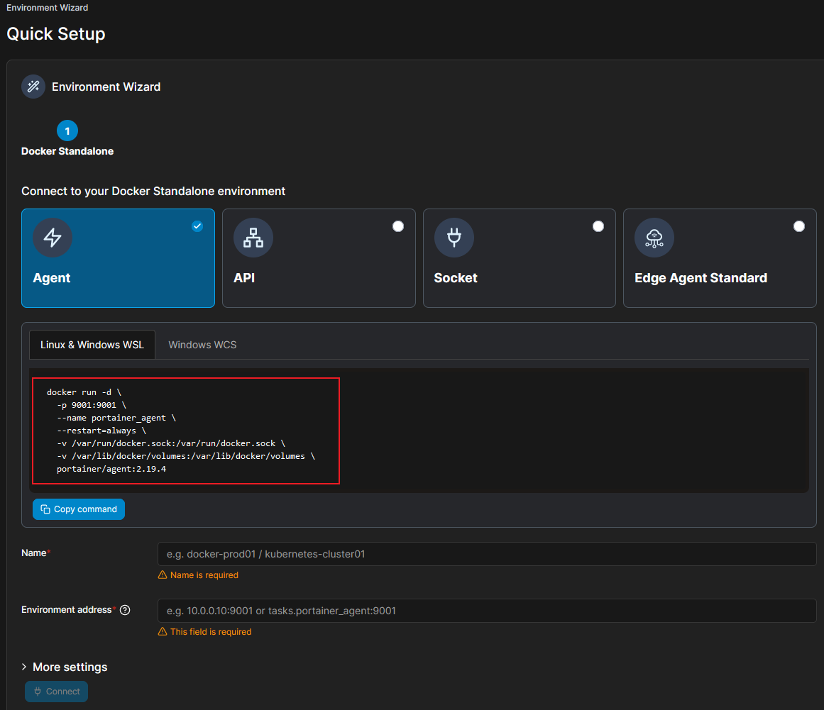The width and height of the screenshot is (824, 710).
Task: Click the Name required warning icon
Action: [x=163, y=575]
